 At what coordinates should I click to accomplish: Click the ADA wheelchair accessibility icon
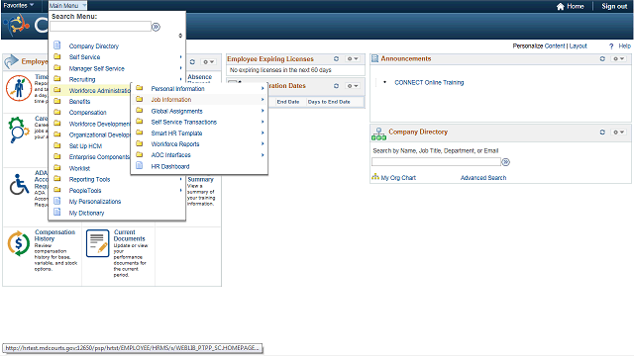click(x=20, y=185)
